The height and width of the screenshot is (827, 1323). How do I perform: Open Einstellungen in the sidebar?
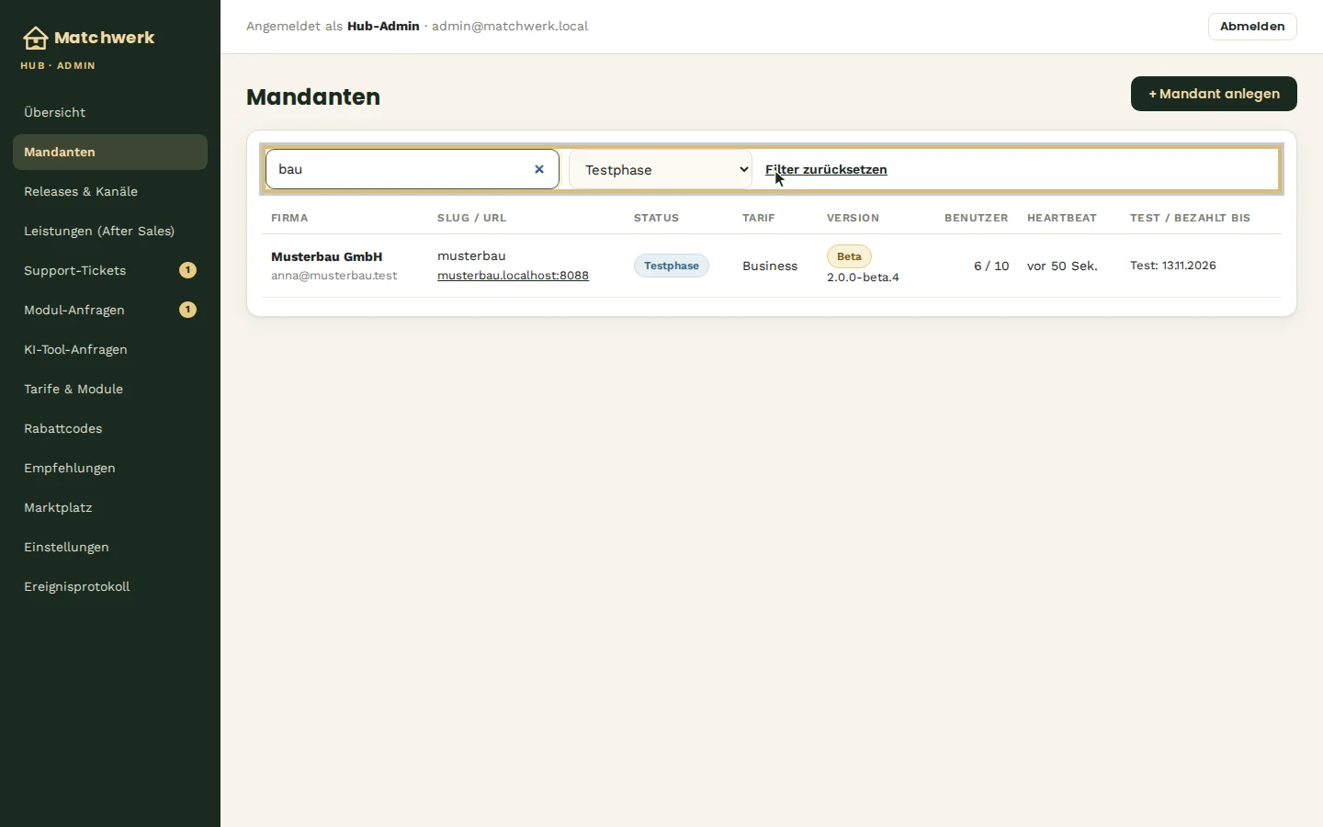coord(110,547)
